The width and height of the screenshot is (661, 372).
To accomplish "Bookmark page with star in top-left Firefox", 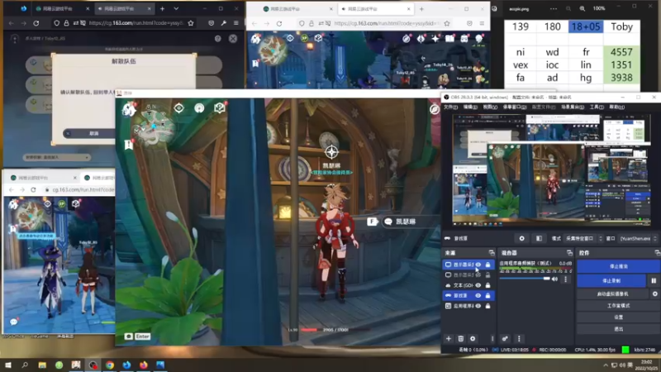I will 191,23.
